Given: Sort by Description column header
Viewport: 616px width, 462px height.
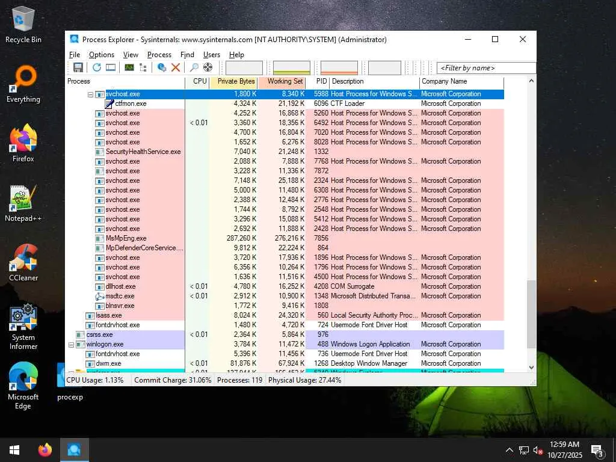Looking at the screenshot, I should 374,81.
